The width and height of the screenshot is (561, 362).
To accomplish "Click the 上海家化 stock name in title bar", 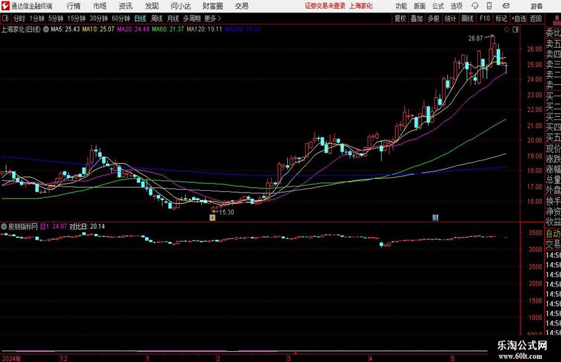I will (x=361, y=6).
